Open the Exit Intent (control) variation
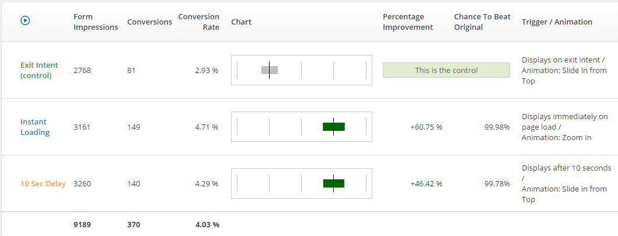This screenshot has width=618, height=236. 40,70
